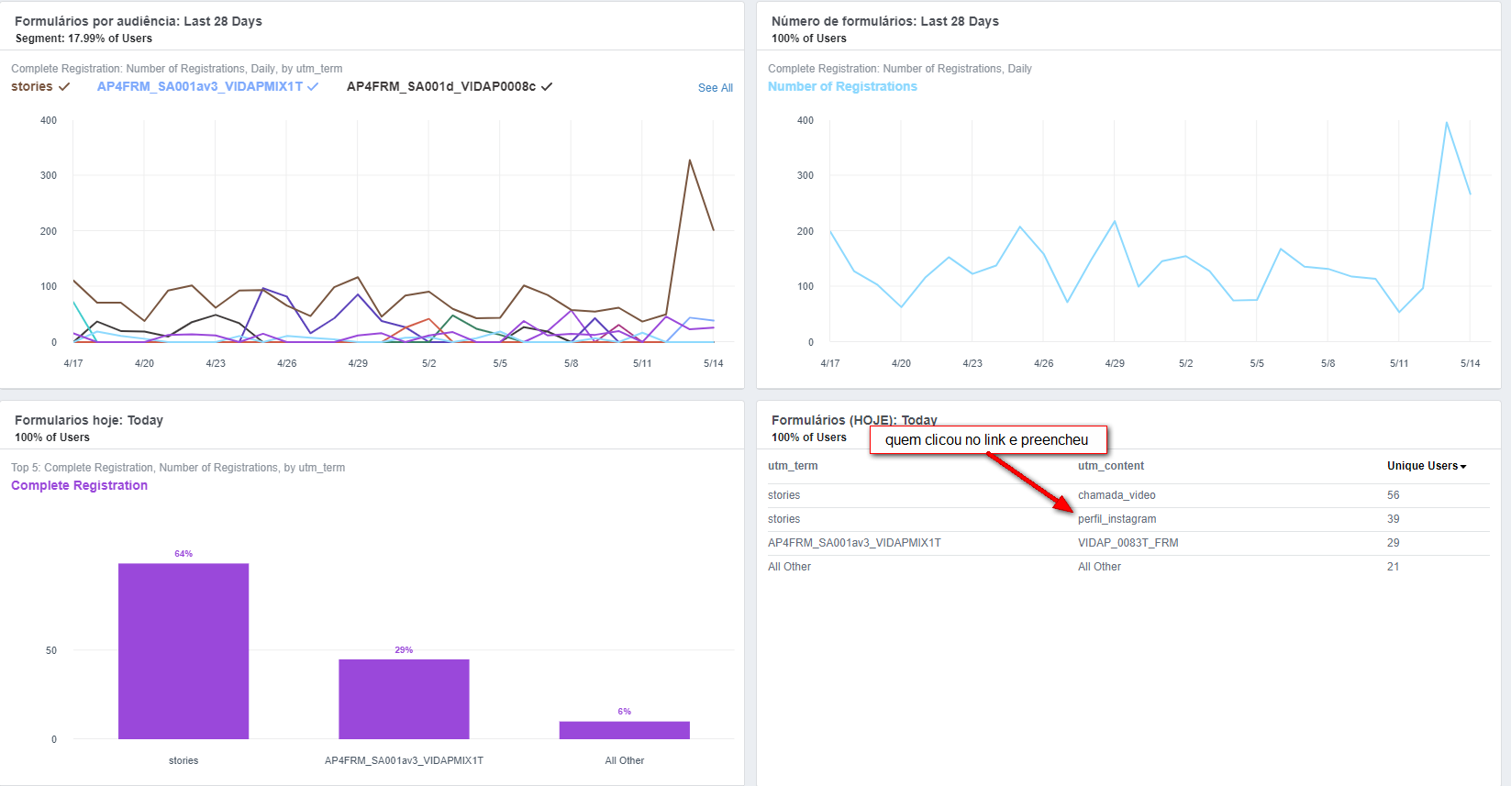The height and width of the screenshot is (786, 1511).
Task: Toggle the stories series checkmark in legend
Action: 63,87
